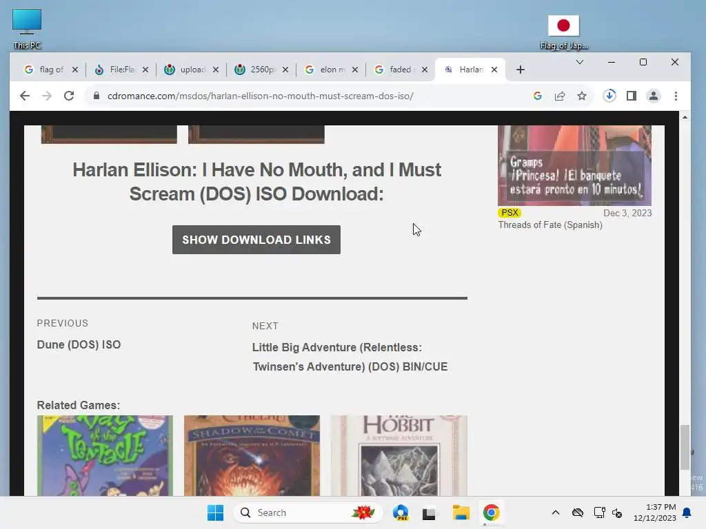706x529 pixels.
Task: Open Day of the Tentacle cover
Action: pos(105,456)
